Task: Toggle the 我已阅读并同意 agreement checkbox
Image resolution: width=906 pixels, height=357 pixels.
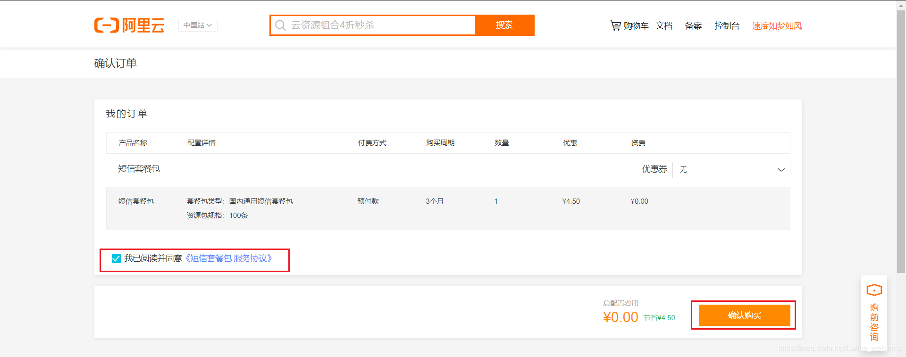Action: tap(116, 258)
